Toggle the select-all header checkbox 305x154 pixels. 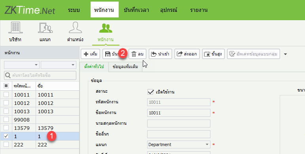click(6, 86)
